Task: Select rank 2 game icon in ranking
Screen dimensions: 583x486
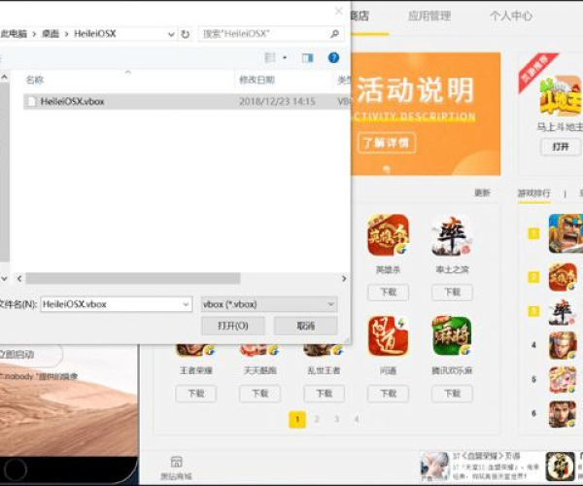Action: (563, 277)
